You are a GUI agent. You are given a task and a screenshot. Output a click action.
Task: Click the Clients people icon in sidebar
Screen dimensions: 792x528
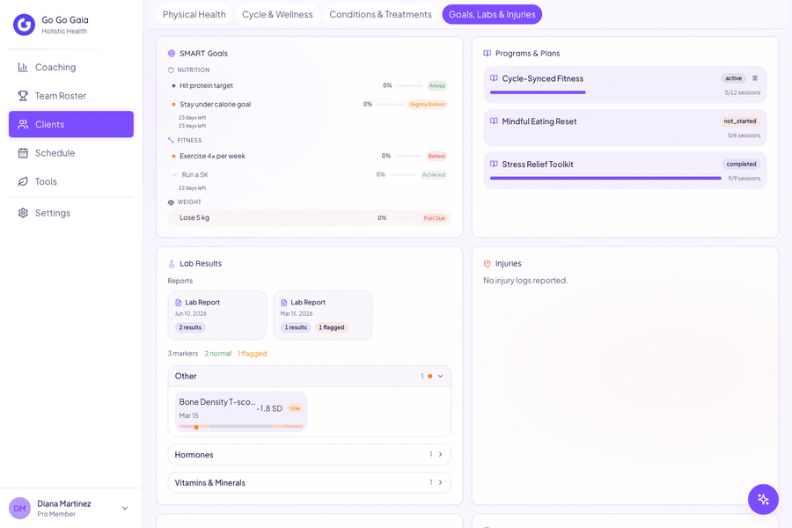pos(23,124)
